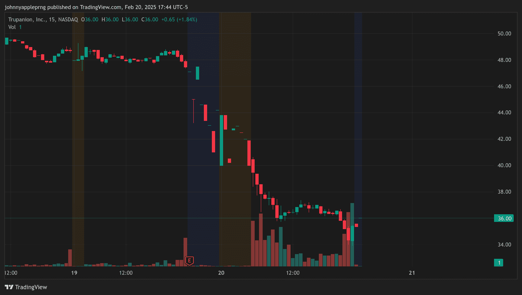522x295 pixels.
Task: Click the 44.00 price axis label
Action: 505,113
